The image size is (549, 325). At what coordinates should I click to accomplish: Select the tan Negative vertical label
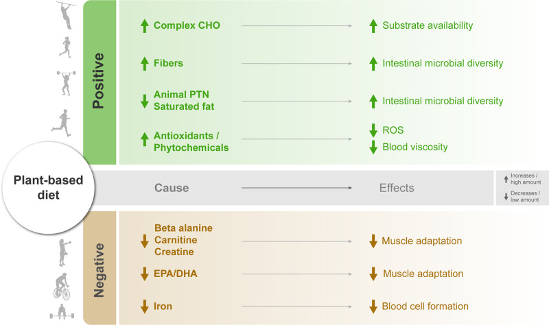pos(100,268)
